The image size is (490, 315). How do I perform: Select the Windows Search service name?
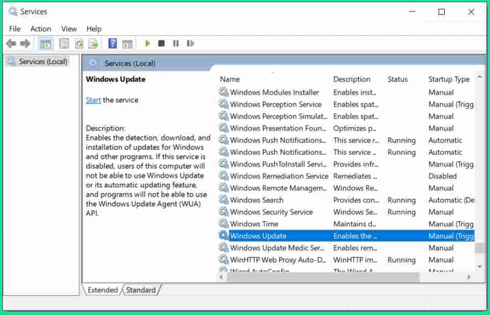pos(257,200)
